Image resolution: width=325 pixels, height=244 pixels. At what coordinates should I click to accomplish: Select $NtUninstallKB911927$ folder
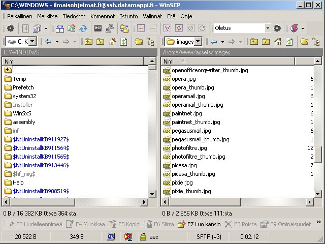click(x=37, y=139)
